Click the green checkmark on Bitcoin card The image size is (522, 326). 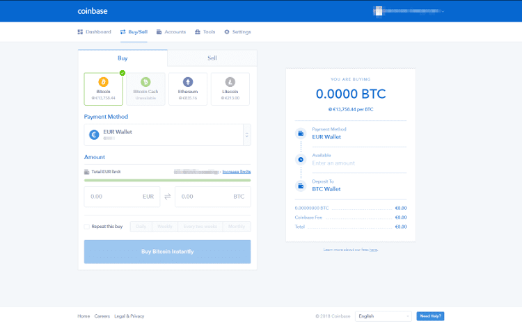(122, 73)
